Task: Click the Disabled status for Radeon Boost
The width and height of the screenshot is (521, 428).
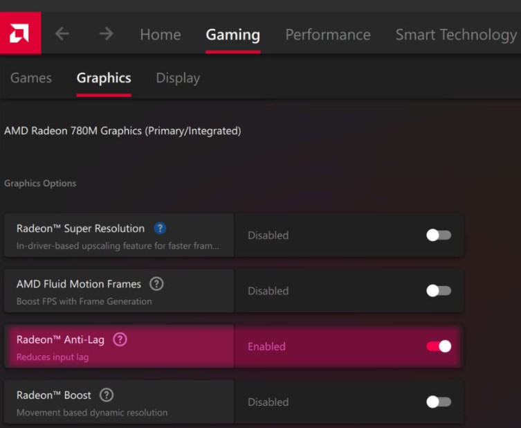Action: click(x=268, y=402)
